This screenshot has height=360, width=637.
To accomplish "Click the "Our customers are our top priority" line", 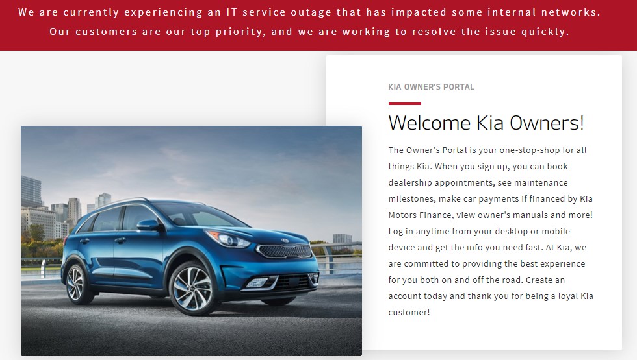I will pos(309,32).
